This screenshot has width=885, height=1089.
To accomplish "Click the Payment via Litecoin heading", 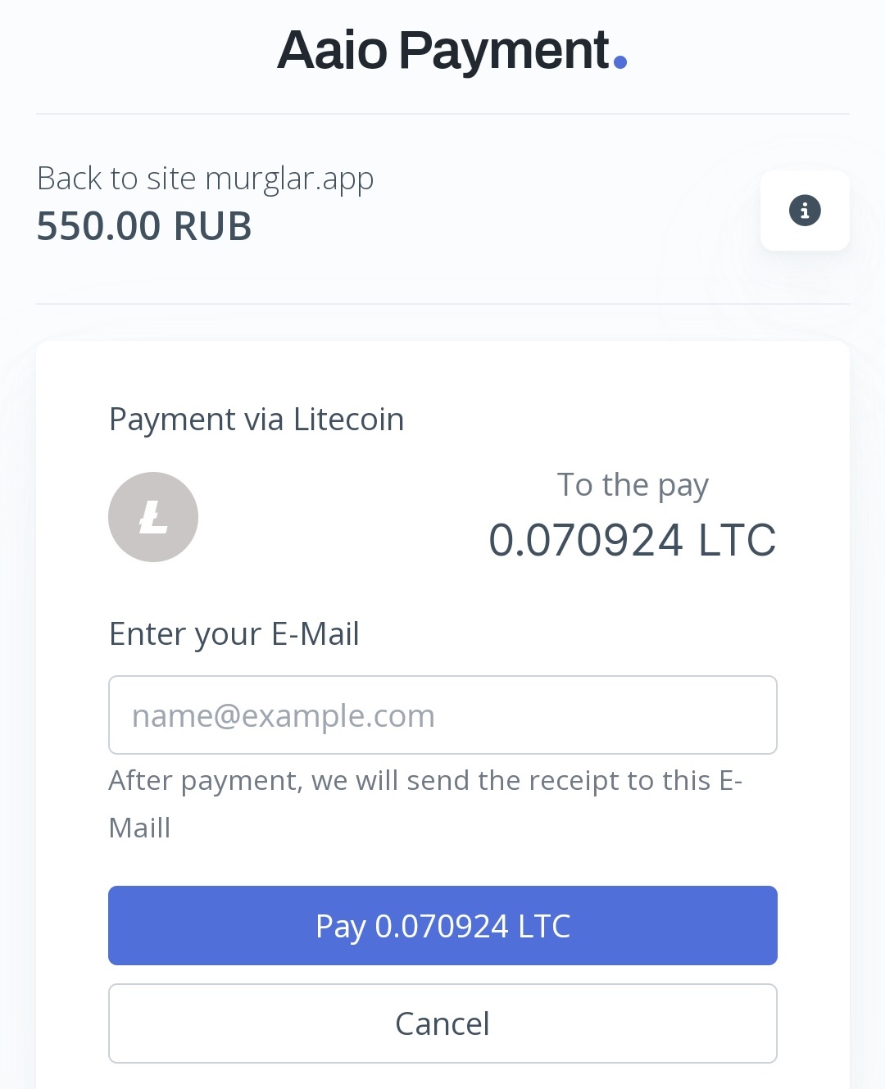I will 256,420.
